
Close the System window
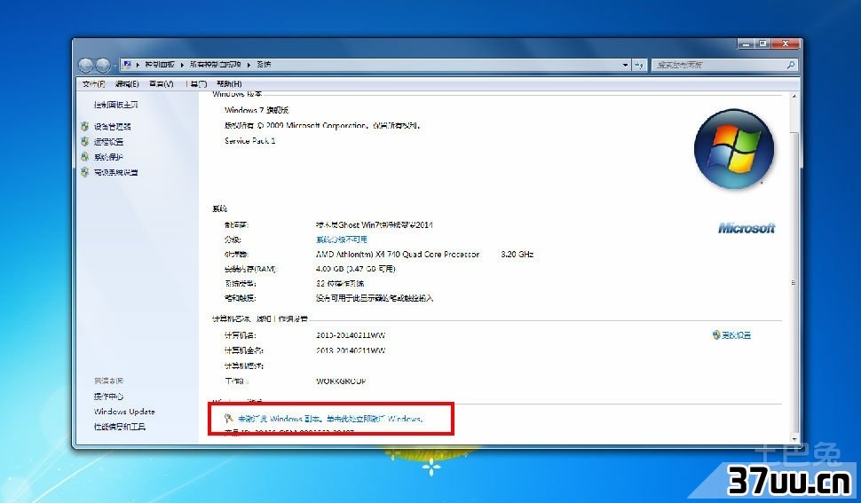pos(786,43)
